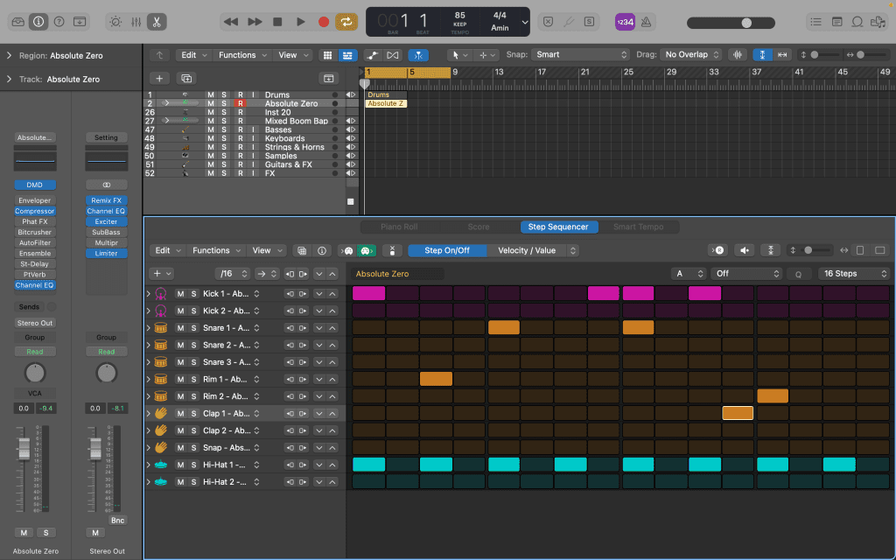Mute the Stereo Out channel strip
Viewport: 896px width, 560px height.
point(95,533)
